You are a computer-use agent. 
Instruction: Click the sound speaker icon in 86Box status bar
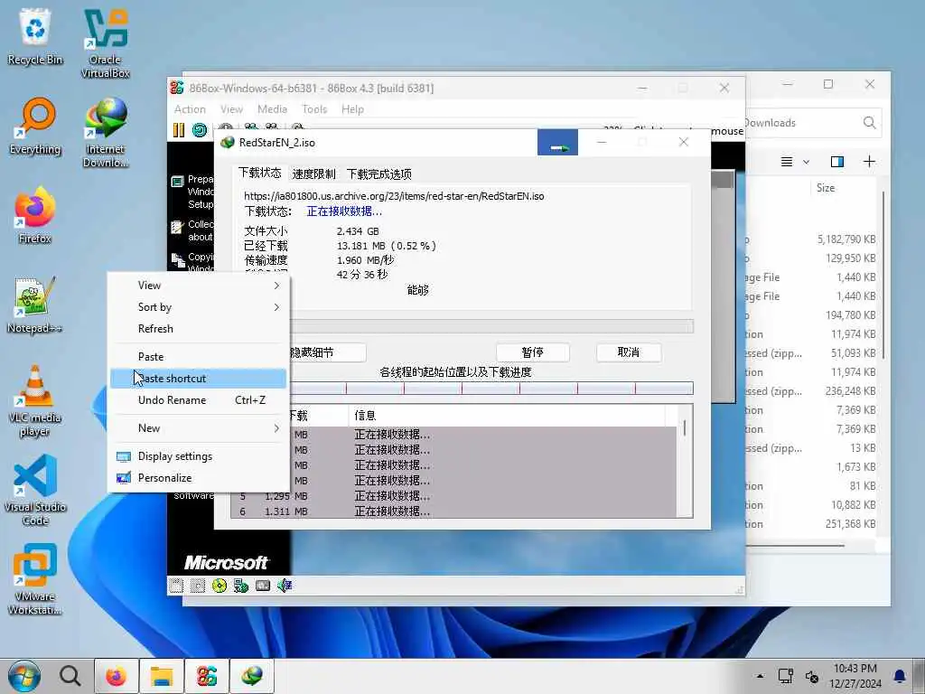click(285, 586)
